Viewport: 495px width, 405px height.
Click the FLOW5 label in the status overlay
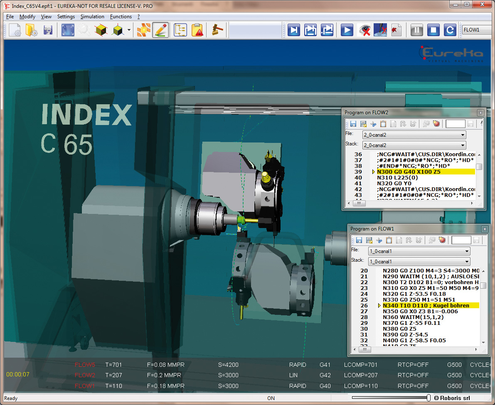pyautogui.click(x=85, y=365)
